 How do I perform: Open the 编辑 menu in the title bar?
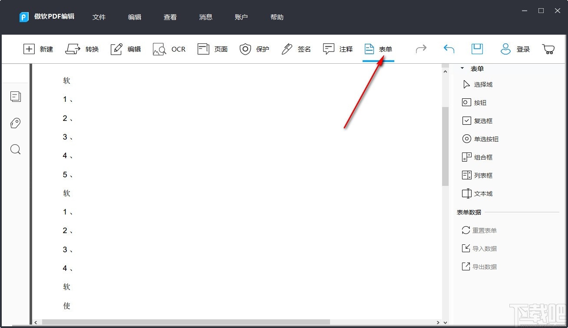click(x=135, y=17)
